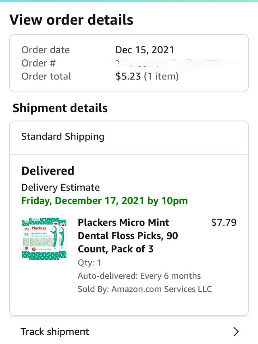258x344 pixels.
Task: Click the Delivery Estimate label
Action: [x=60, y=188]
